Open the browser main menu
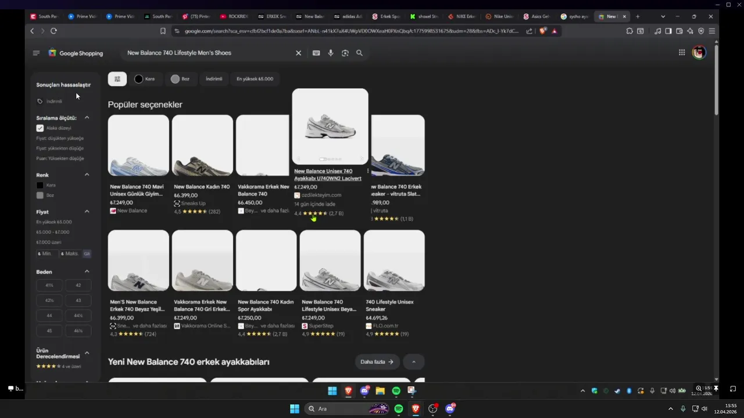Image resolution: width=744 pixels, height=418 pixels. click(712, 31)
